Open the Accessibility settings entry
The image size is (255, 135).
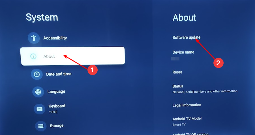click(55, 38)
